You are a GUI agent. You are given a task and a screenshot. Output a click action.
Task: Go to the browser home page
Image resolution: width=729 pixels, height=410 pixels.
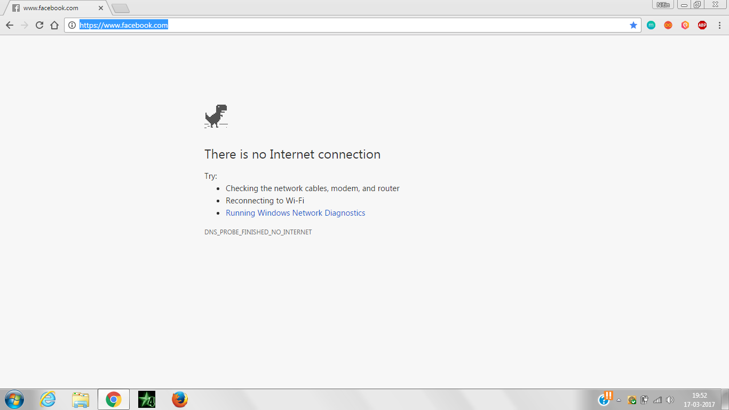click(x=54, y=25)
